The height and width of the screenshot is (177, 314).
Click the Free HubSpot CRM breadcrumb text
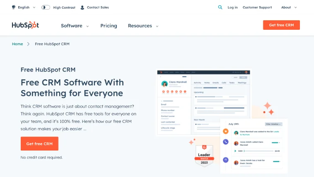pos(52,44)
